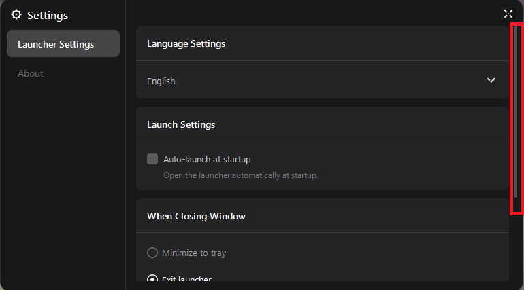524x290 pixels.
Task: Choose the Exit launcher radio button
Action: tap(152, 278)
